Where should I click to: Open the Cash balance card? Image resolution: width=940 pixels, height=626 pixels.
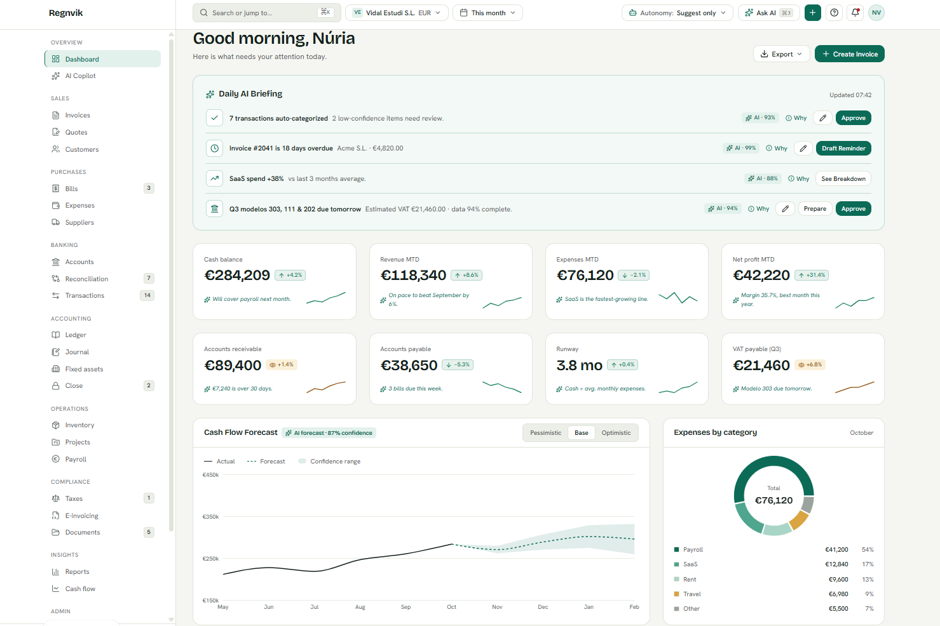coord(275,281)
